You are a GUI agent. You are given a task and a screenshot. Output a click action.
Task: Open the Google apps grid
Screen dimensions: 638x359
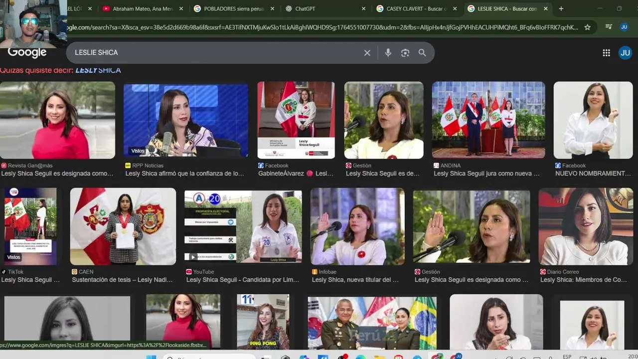(606, 53)
